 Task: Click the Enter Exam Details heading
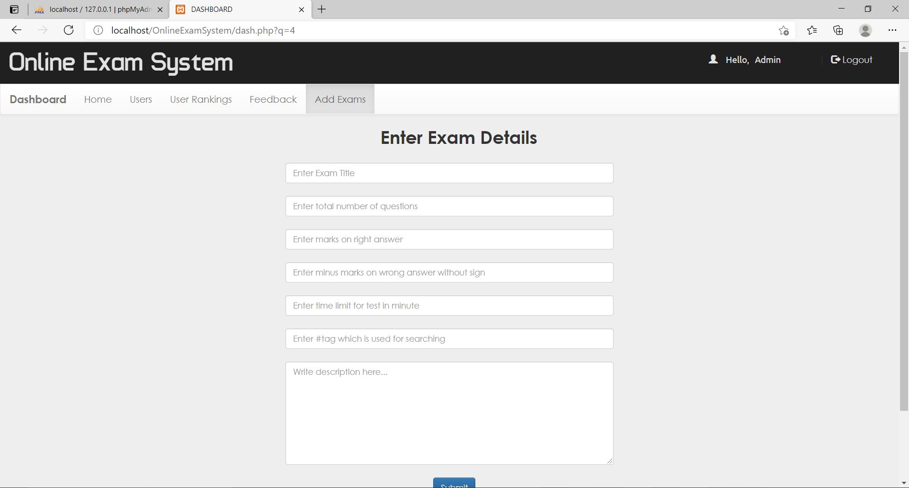(459, 138)
